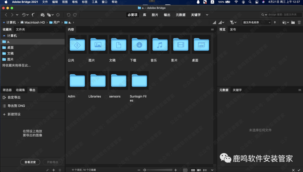The height and width of the screenshot is (172, 303).
Task: Toggle ascending sort order arrow
Action: pos(275,22)
